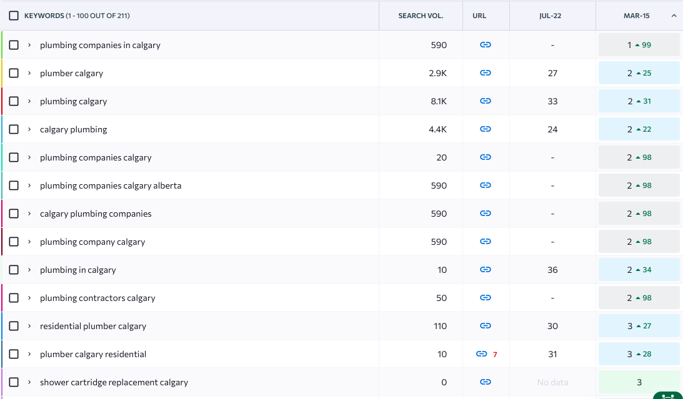Click MAR-15 rank cell for plumbing companies in calgary
The width and height of the screenshot is (683, 399).
click(x=639, y=45)
